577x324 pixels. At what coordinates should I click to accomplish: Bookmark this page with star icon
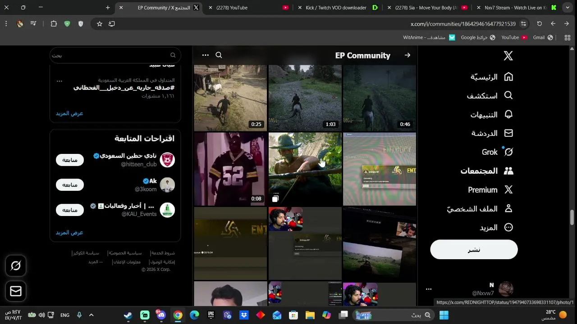coord(100,23)
